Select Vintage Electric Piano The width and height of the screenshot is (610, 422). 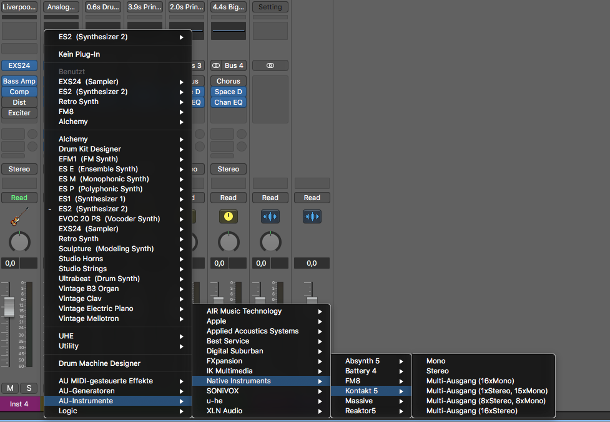(x=118, y=309)
